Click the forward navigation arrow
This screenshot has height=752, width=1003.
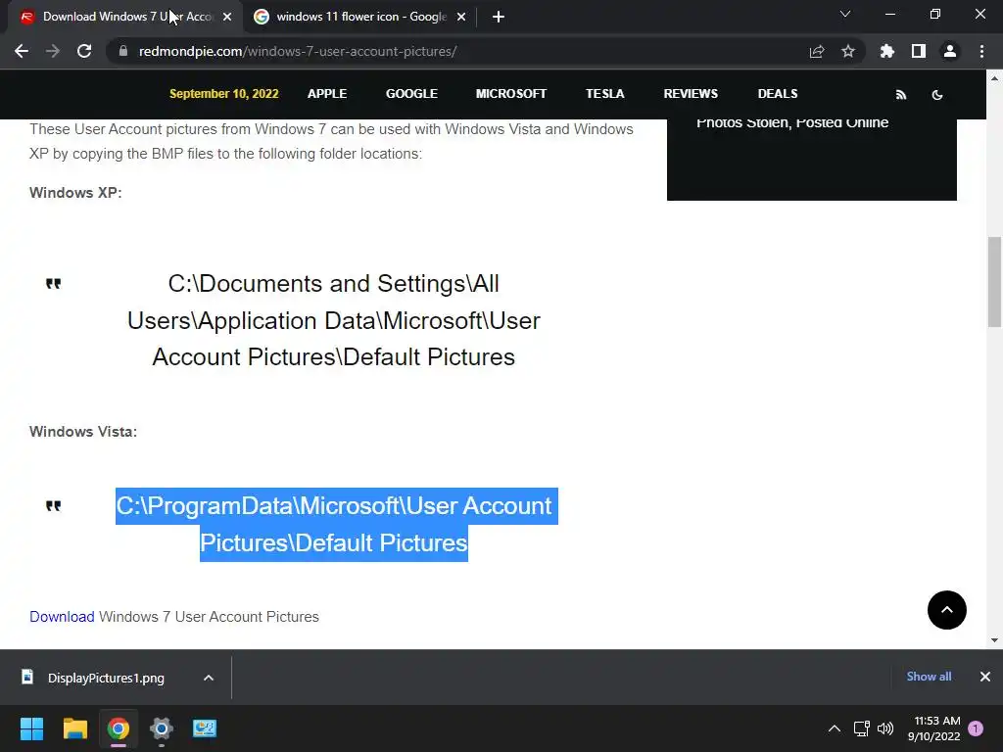53,51
